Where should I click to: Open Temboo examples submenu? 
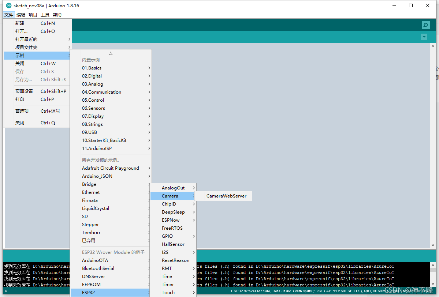point(111,232)
